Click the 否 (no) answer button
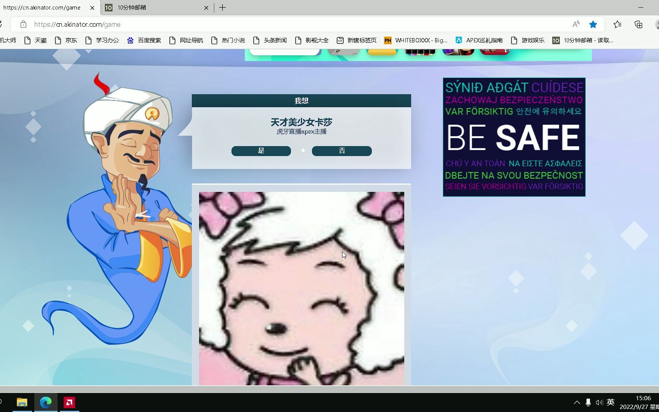The height and width of the screenshot is (412, 659). tap(342, 151)
